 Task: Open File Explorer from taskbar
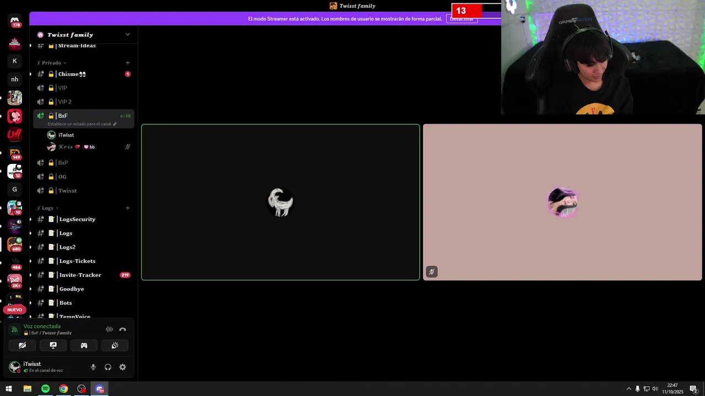[x=27, y=389]
